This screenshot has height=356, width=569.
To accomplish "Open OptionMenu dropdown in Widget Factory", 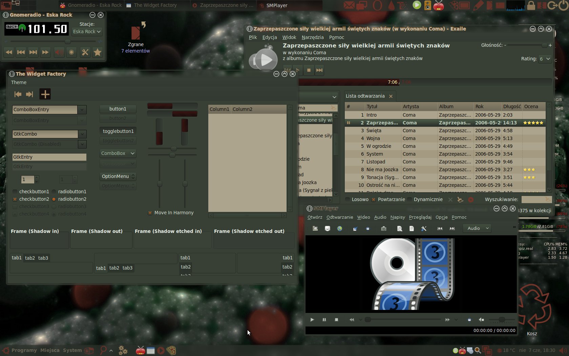I will point(118,176).
